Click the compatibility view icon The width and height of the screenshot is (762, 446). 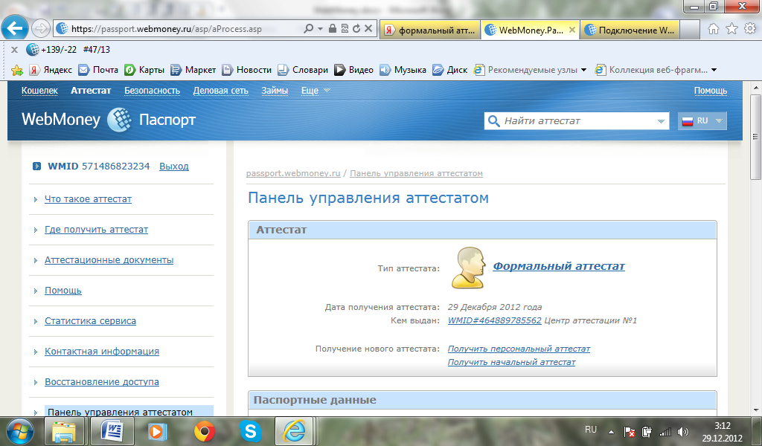click(345, 29)
